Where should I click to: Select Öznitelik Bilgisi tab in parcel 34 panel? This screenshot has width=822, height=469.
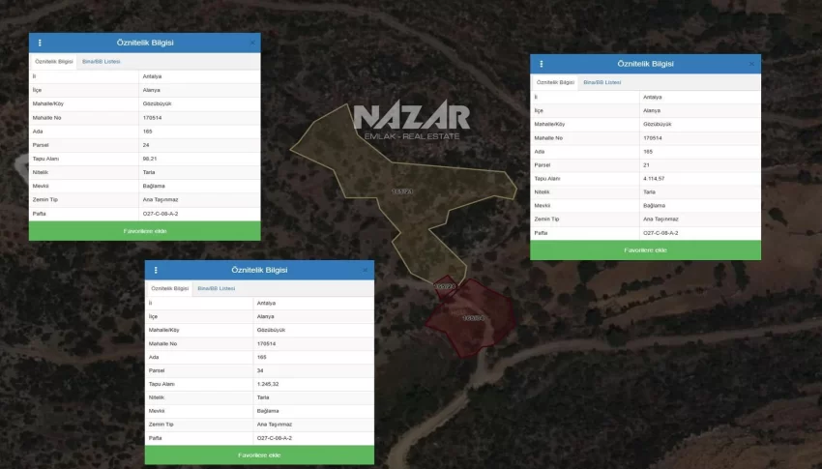pyautogui.click(x=169, y=288)
